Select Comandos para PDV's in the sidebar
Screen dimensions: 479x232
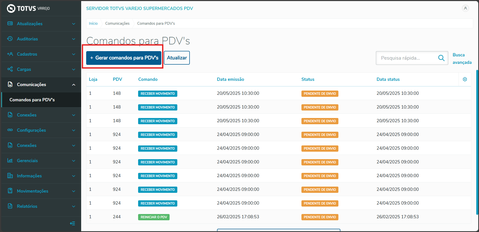coord(41,100)
